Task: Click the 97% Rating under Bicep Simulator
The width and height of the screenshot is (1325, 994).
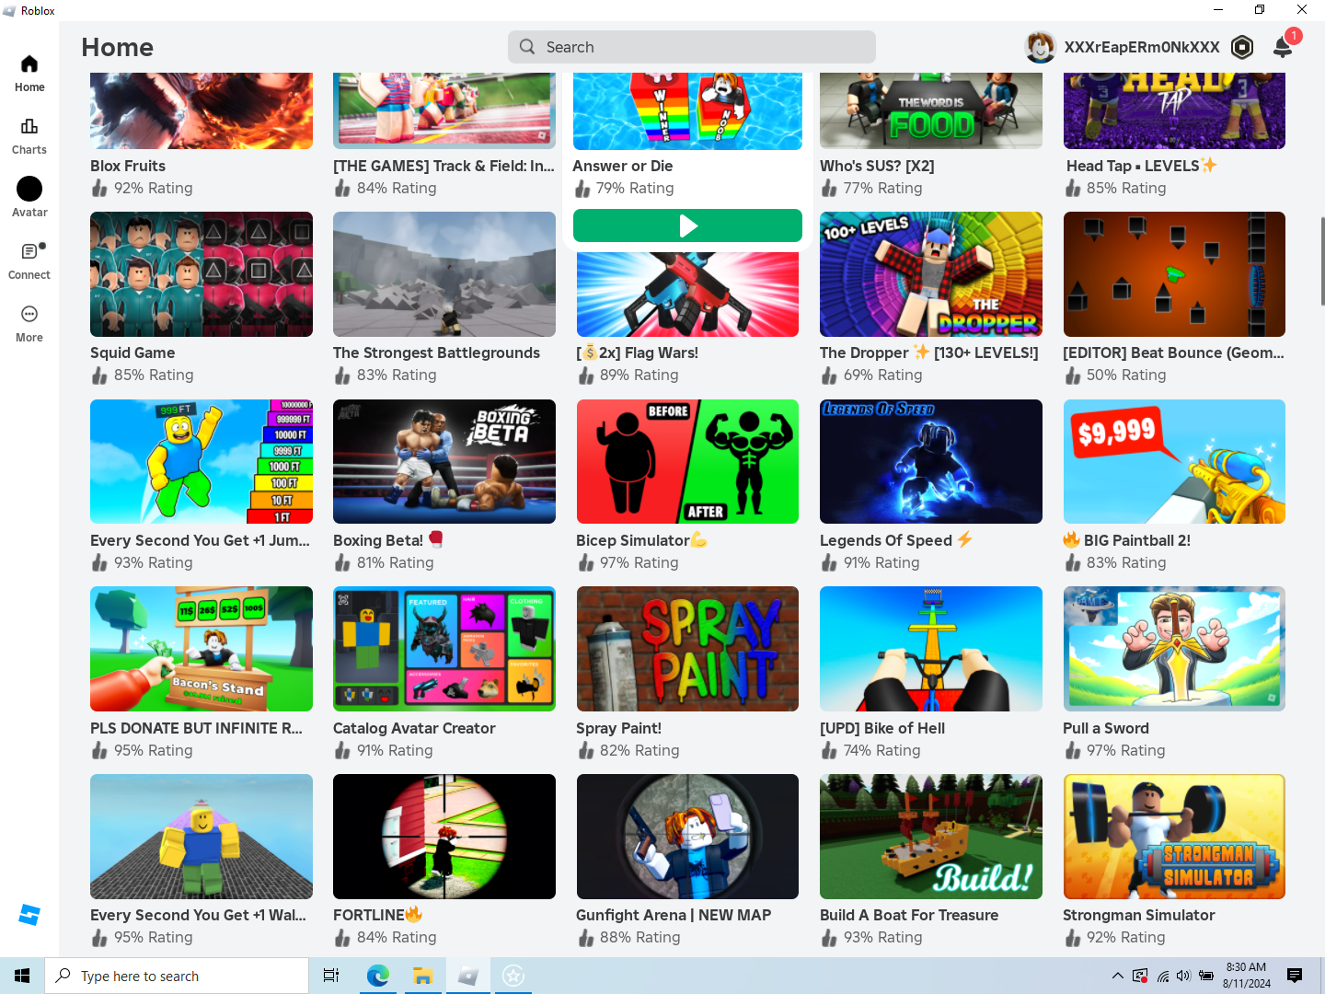Action: click(639, 562)
